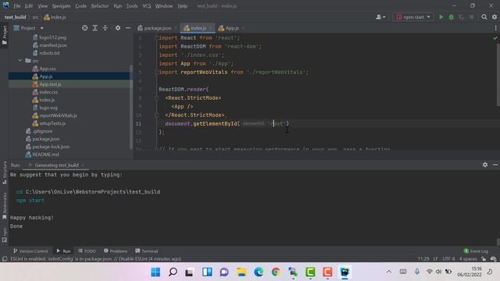Open editor tabs more-options icon
Screen dimensions: 500x281
(495, 28)
